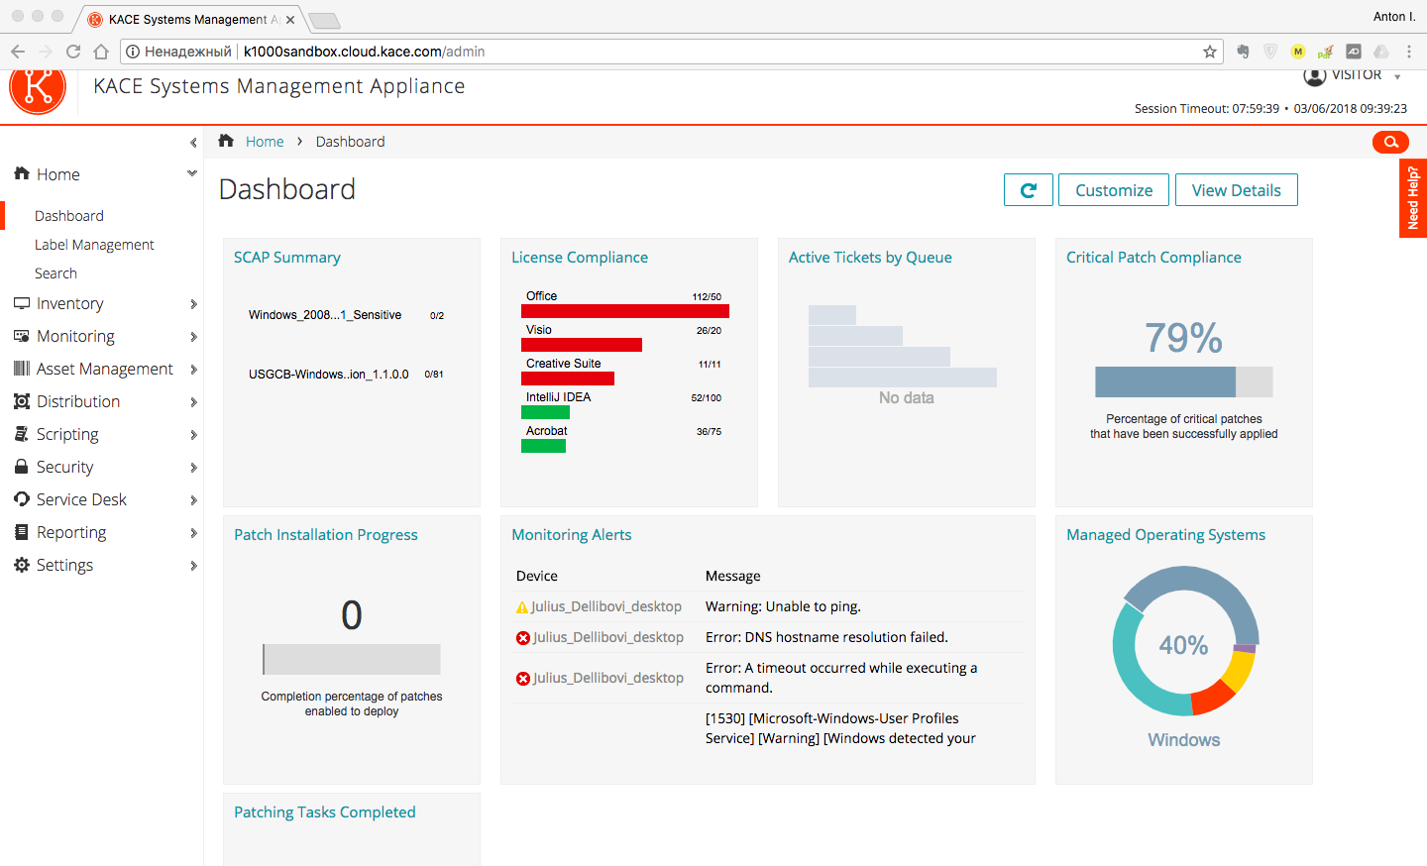Bookmark page with the star icon
The image size is (1427, 866).
(x=1210, y=52)
